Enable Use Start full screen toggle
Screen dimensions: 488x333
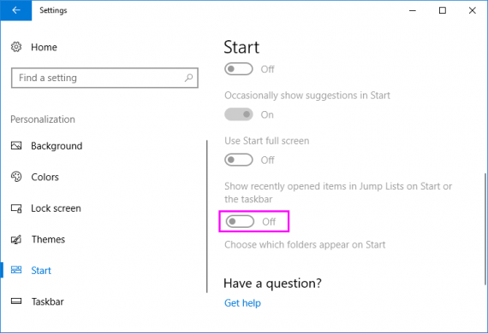(x=238, y=160)
